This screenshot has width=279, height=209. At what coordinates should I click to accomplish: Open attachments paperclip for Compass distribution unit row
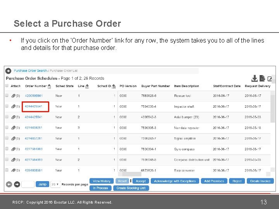point(13,160)
